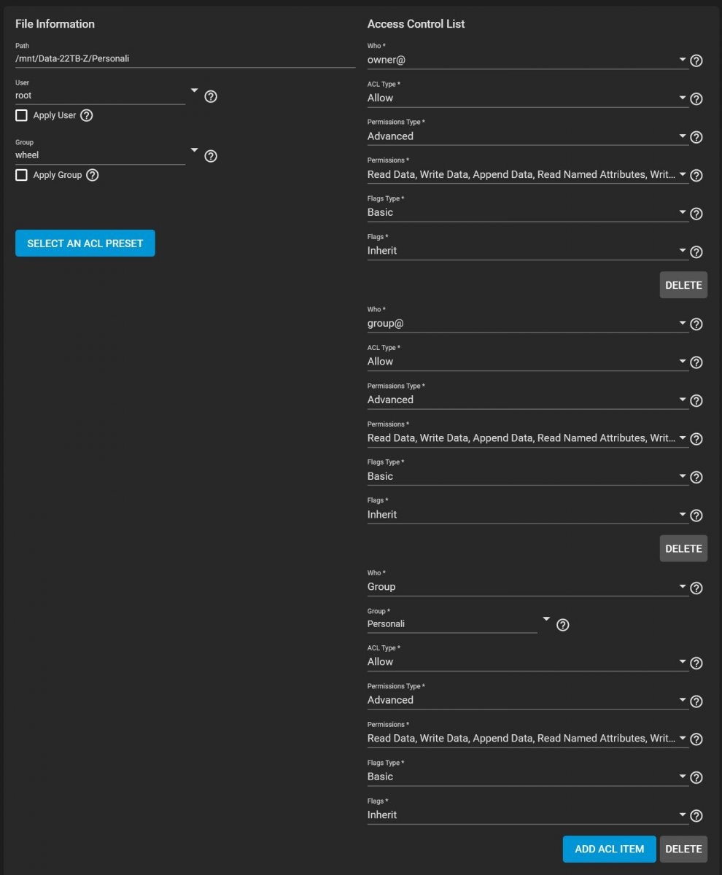Image resolution: width=722 pixels, height=875 pixels.
Task: Click help icon for owner@ Permissions field
Action: [696, 176]
